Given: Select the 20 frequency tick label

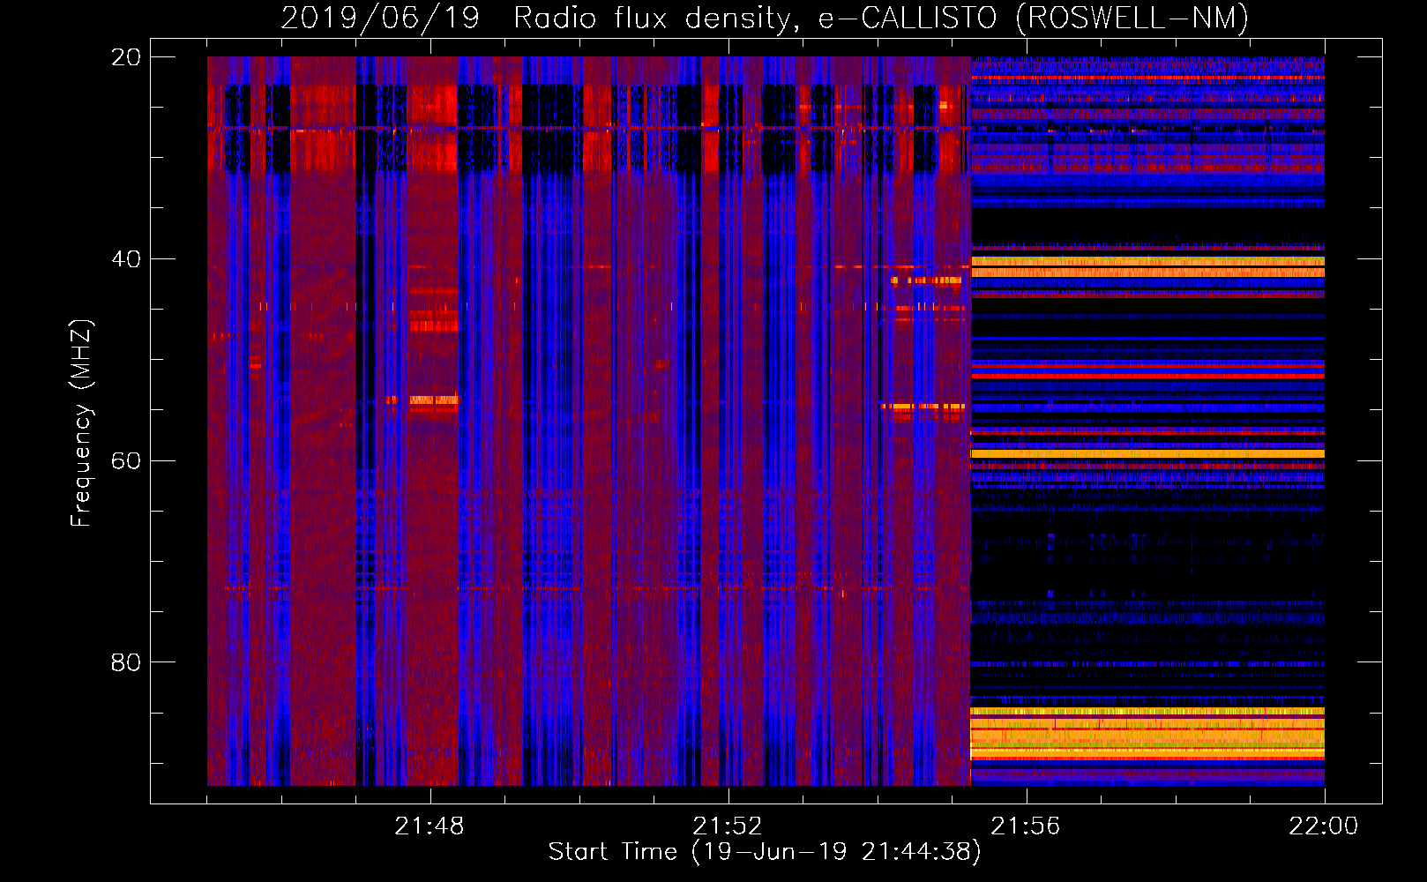Looking at the screenshot, I should pos(126,57).
